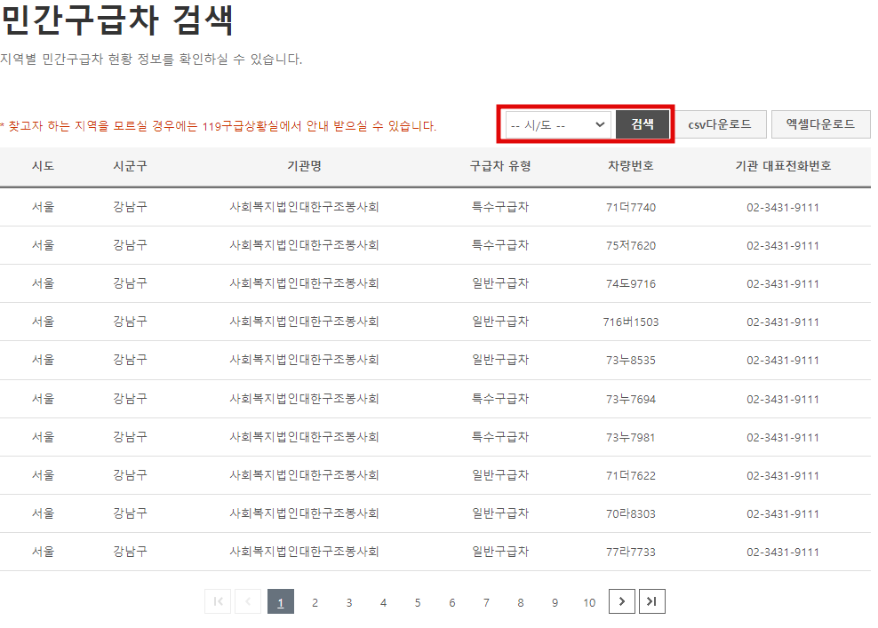Click the 엑셀다운로드 excel download button
The image size is (878, 628).
tap(820, 124)
